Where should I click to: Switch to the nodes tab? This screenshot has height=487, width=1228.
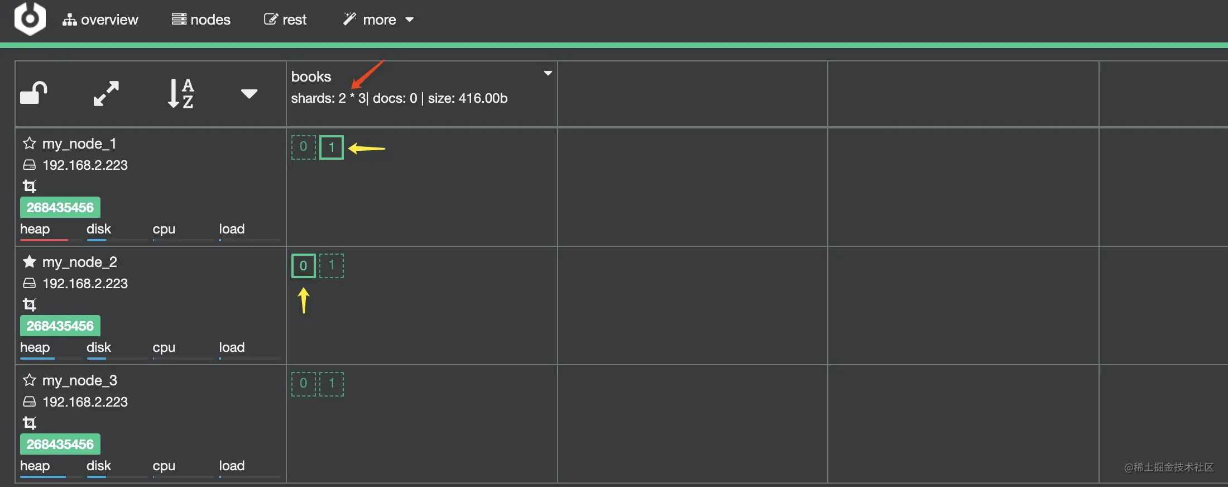click(201, 20)
